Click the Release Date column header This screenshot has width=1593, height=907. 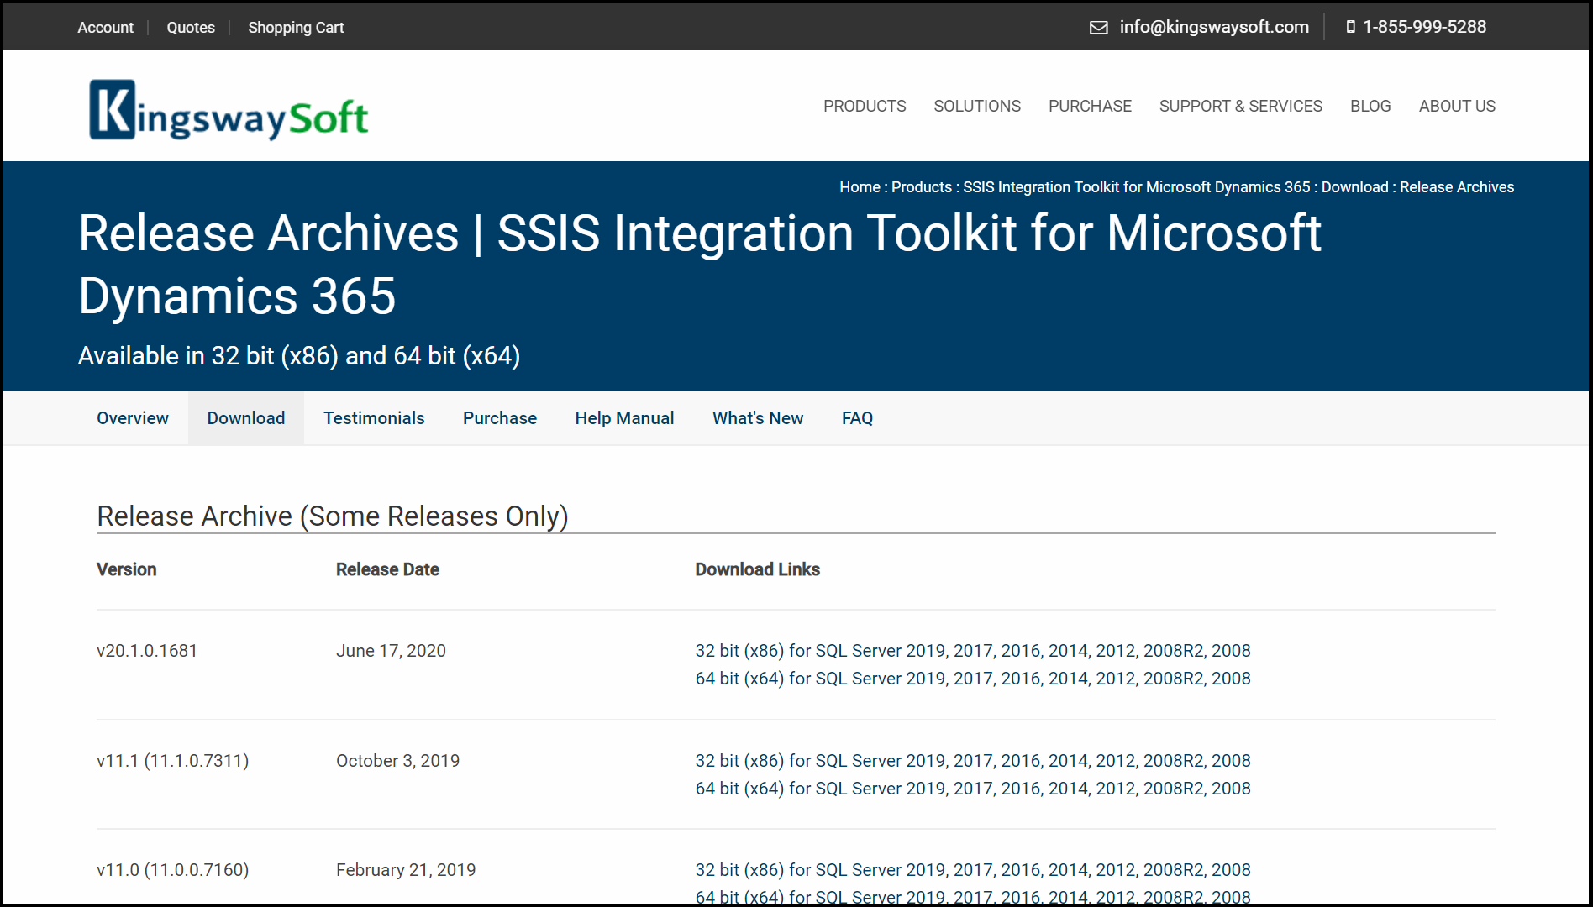coord(387,569)
